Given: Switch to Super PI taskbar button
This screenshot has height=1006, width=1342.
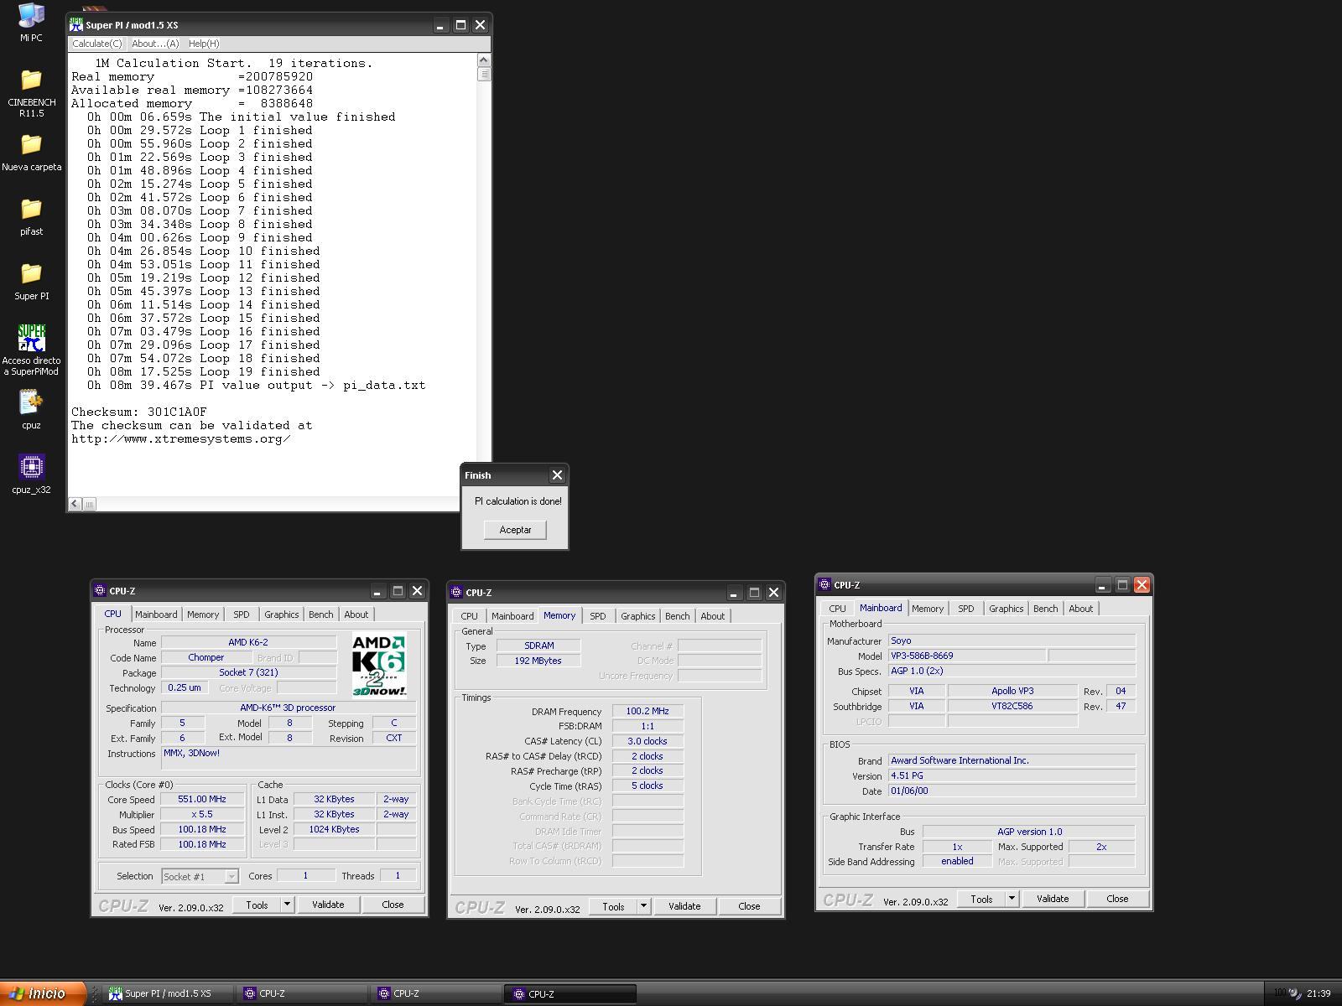Looking at the screenshot, I should [170, 993].
